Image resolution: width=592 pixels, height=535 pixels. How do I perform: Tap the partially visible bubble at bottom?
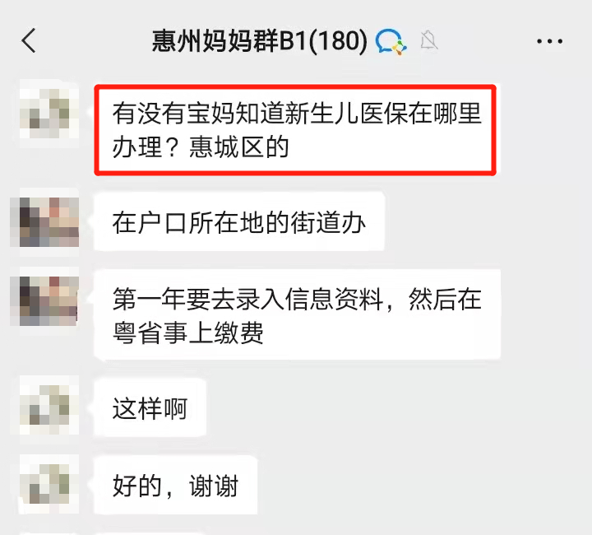pyautogui.click(x=150, y=533)
